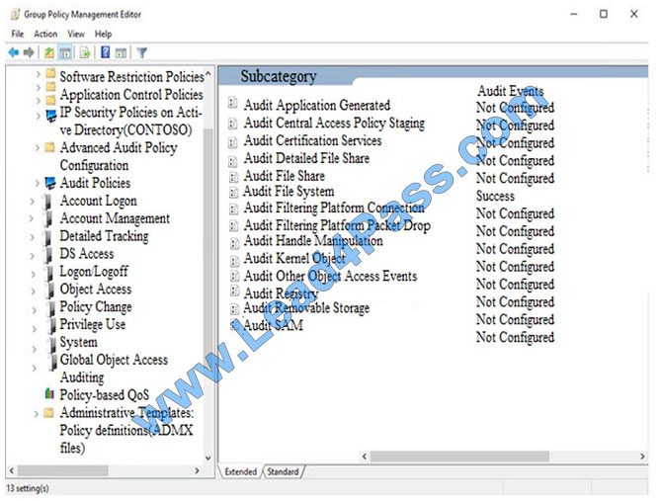Click the right pane scroll right arrow
The width and height of the screenshot is (660, 501).
point(642,457)
